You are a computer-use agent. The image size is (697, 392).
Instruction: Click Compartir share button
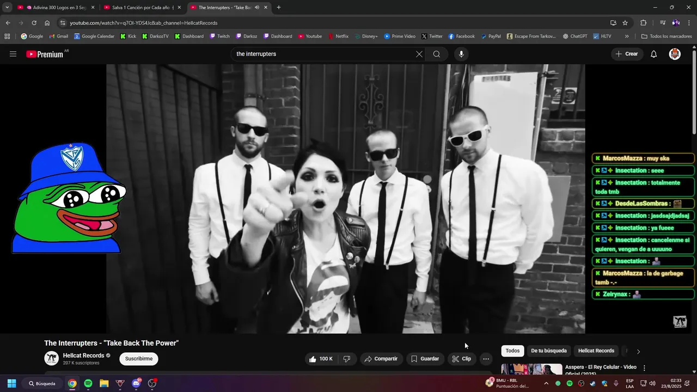(x=381, y=359)
